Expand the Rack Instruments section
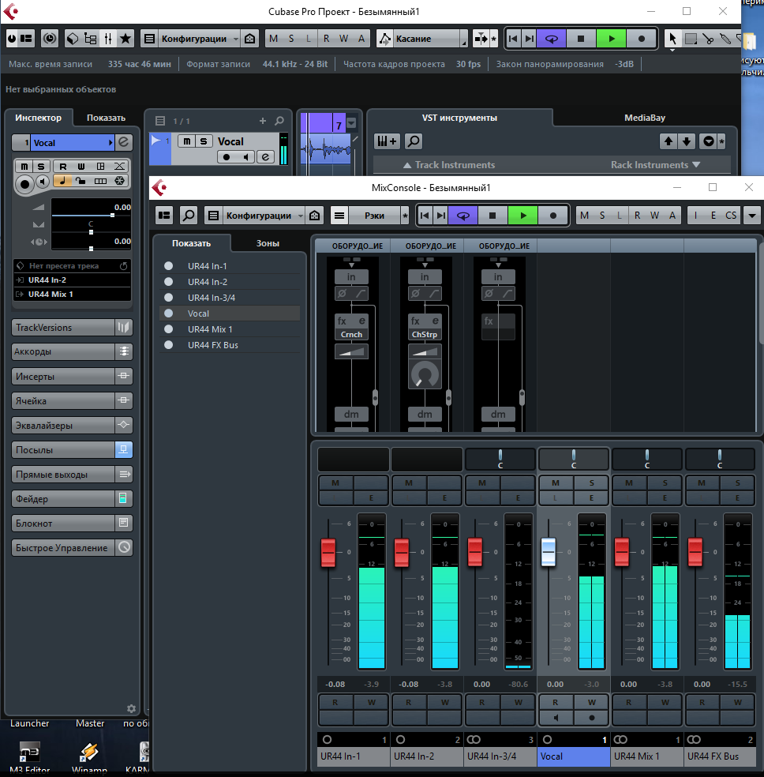 click(x=655, y=165)
